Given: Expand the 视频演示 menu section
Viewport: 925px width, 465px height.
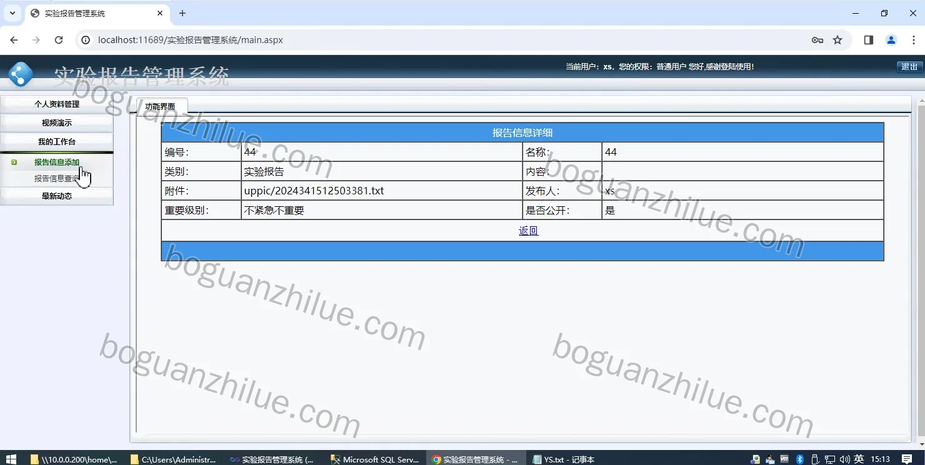Looking at the screenshot, I should click(x=57, y=123).
